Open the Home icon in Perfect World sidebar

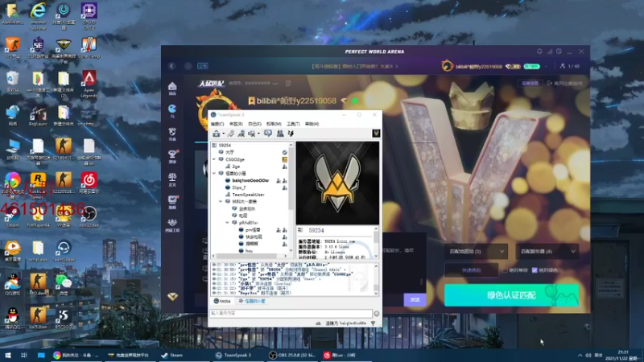172,87
